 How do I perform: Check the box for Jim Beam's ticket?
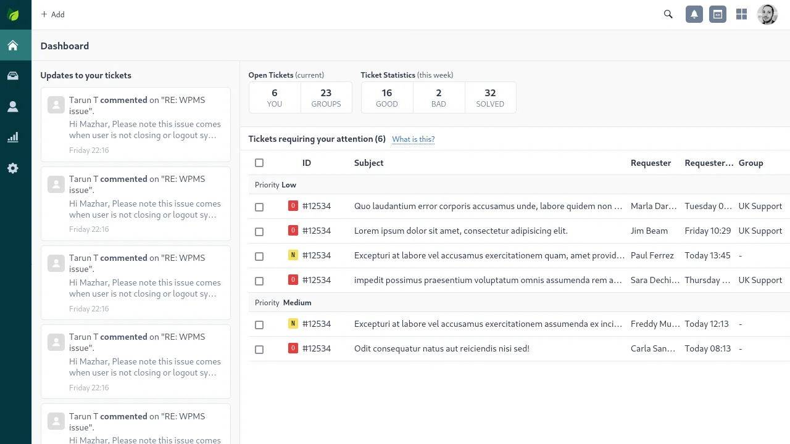point(259,231)
